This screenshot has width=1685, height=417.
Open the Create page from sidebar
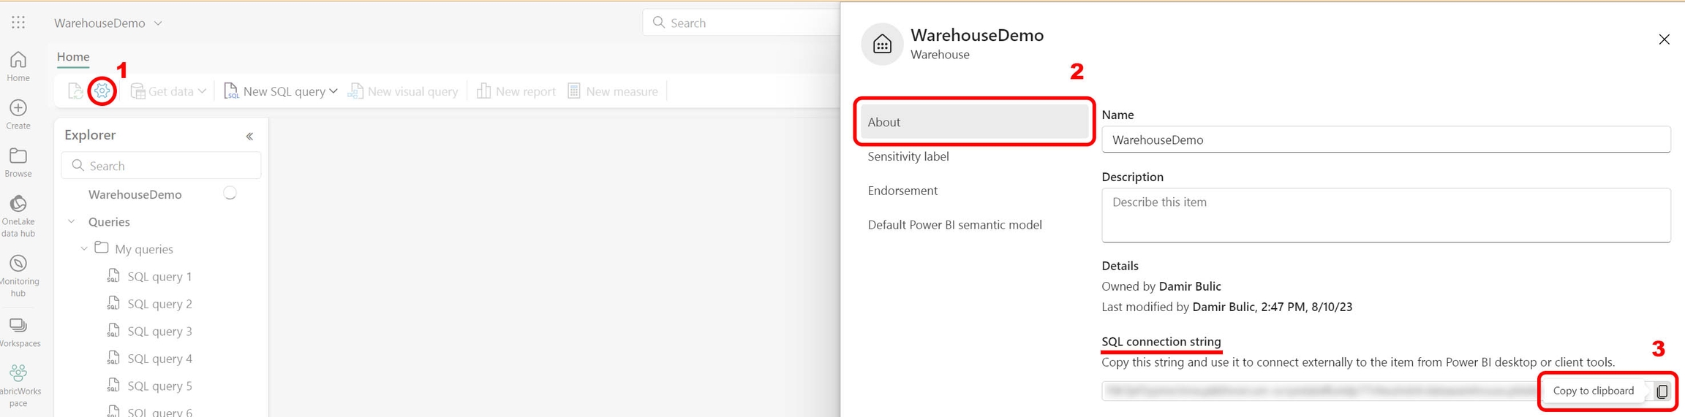point(18,115)
